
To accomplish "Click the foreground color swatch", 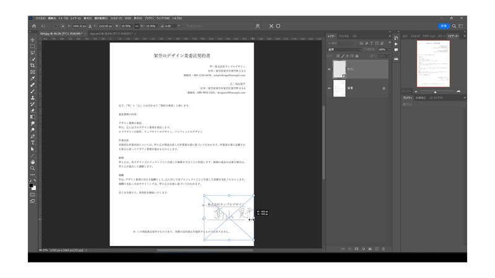I will click(32, 185).
